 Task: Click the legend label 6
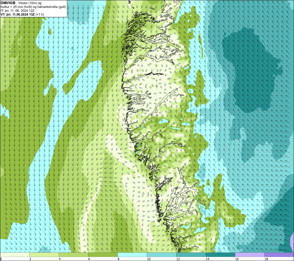coord(89,259)
